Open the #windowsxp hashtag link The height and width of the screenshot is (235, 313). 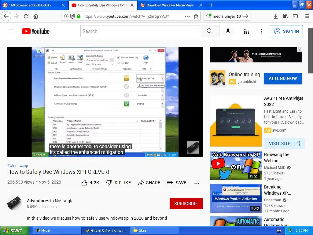point(18,166)
